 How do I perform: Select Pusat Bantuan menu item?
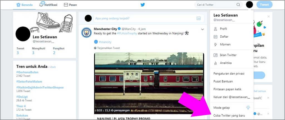223,81
